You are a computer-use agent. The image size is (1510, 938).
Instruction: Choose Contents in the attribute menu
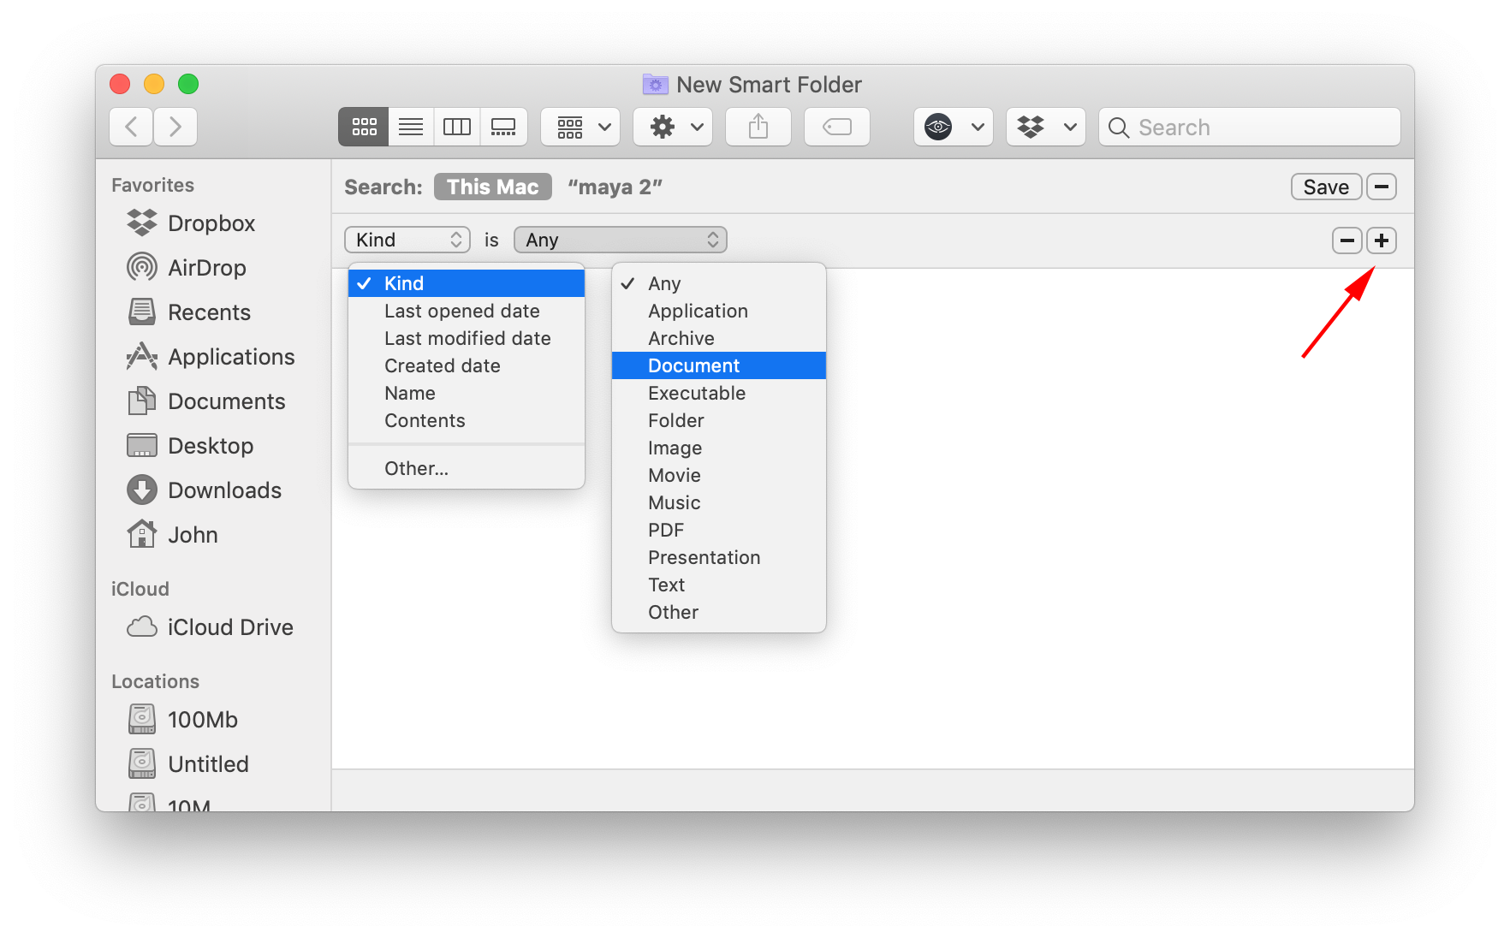[425, 420]
